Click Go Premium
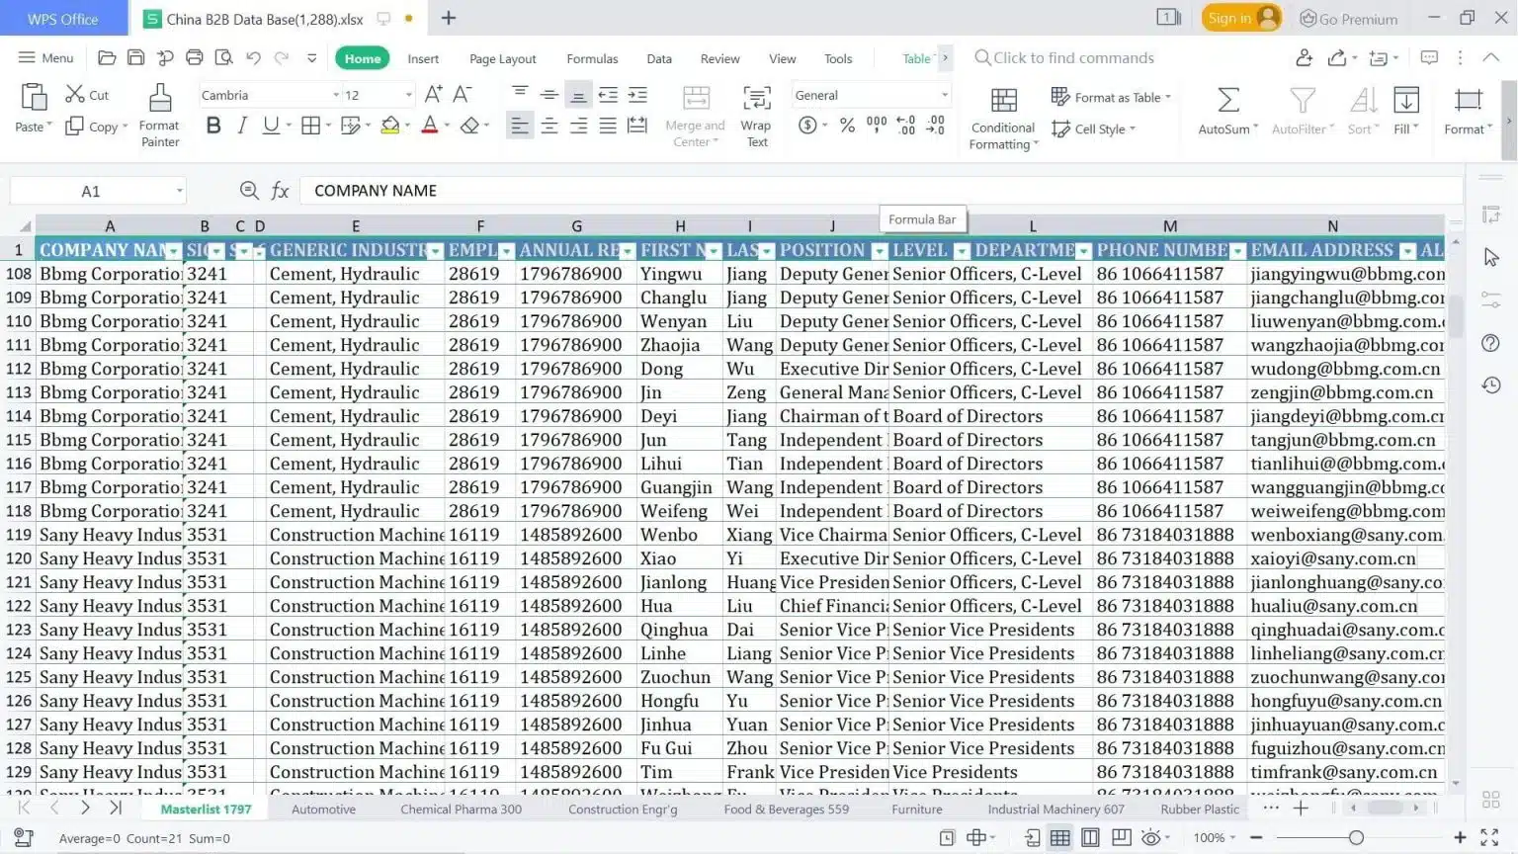Image resolution: width=1518 pixels, height=854 pixels. (x=1348, y=19)
